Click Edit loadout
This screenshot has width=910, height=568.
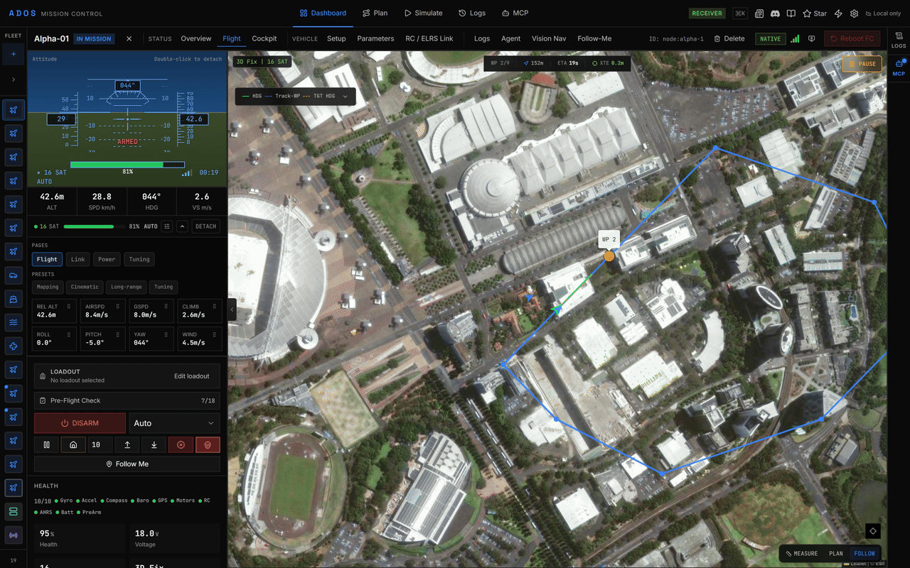[192, 376]
